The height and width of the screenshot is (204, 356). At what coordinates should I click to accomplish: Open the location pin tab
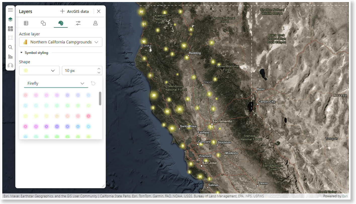[x=95, y=23]
